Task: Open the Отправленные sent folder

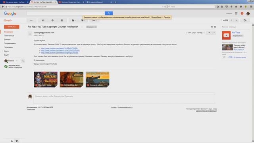Action: (x=10, y=43)
